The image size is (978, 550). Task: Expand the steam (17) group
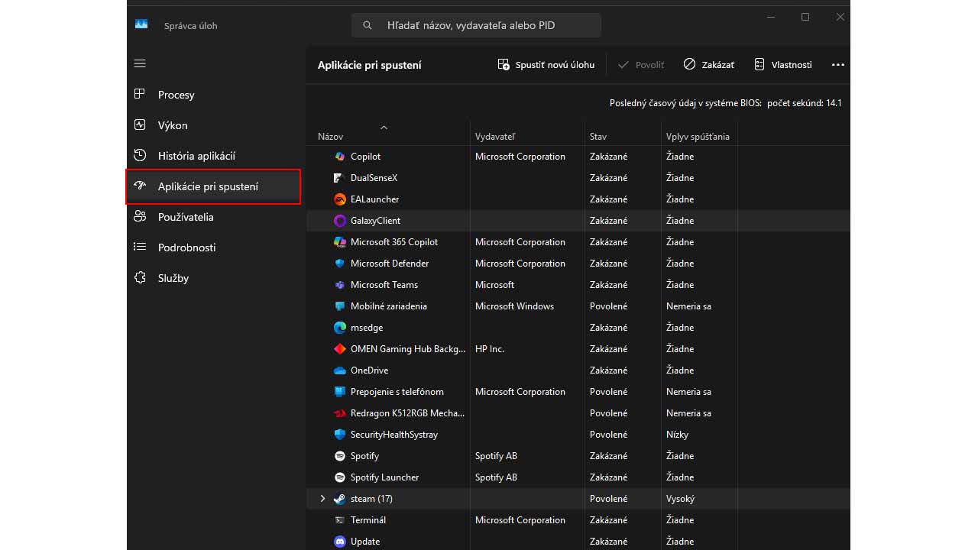click(x=322, y=499)
